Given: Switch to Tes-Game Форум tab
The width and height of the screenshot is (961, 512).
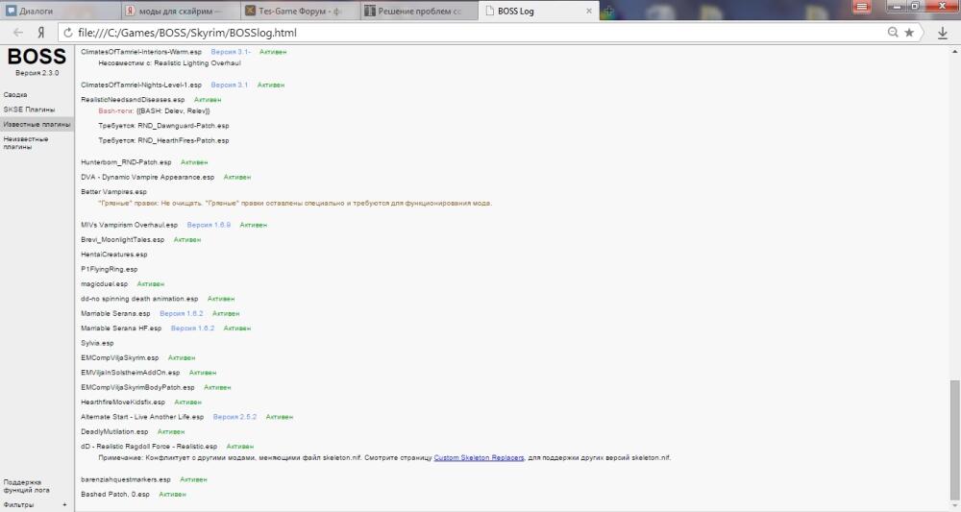Looking at the screenshot, I should 299,11.
